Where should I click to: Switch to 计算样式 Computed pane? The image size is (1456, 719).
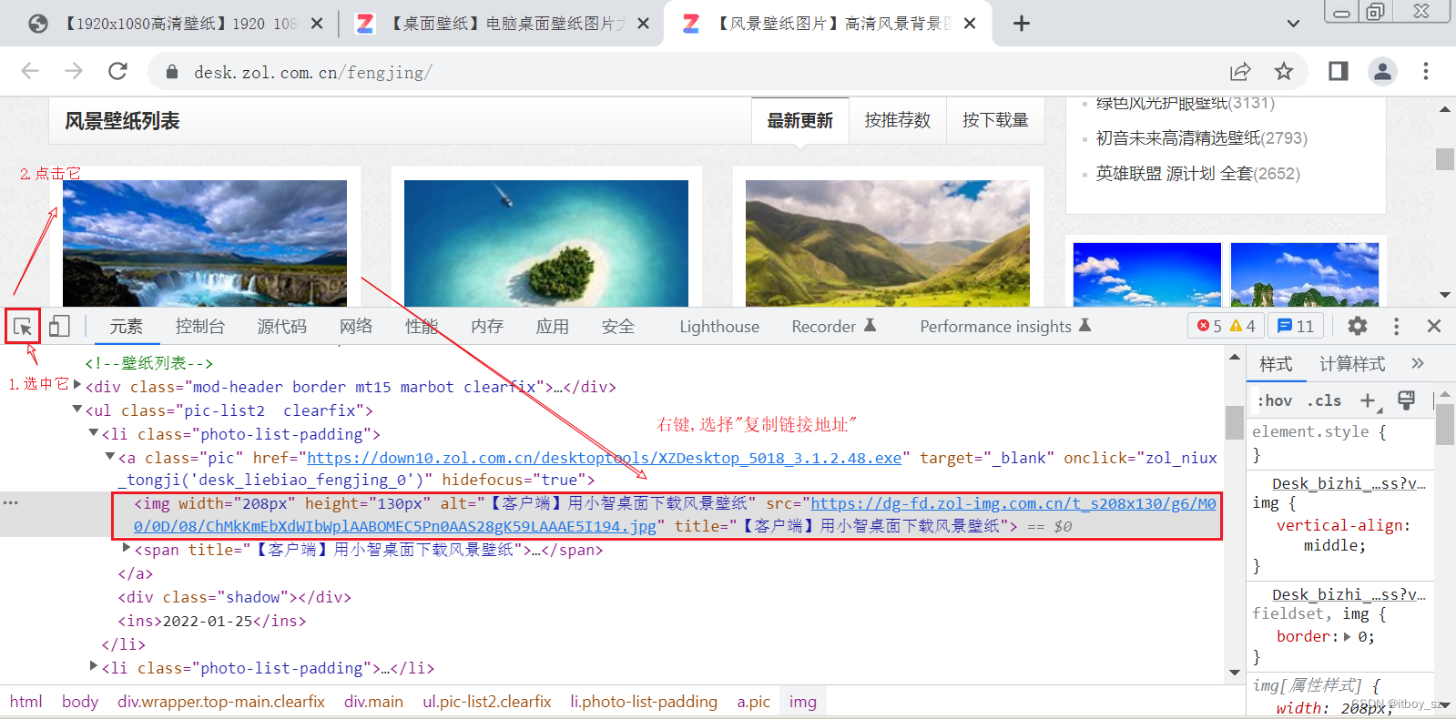click(1352, 364)
